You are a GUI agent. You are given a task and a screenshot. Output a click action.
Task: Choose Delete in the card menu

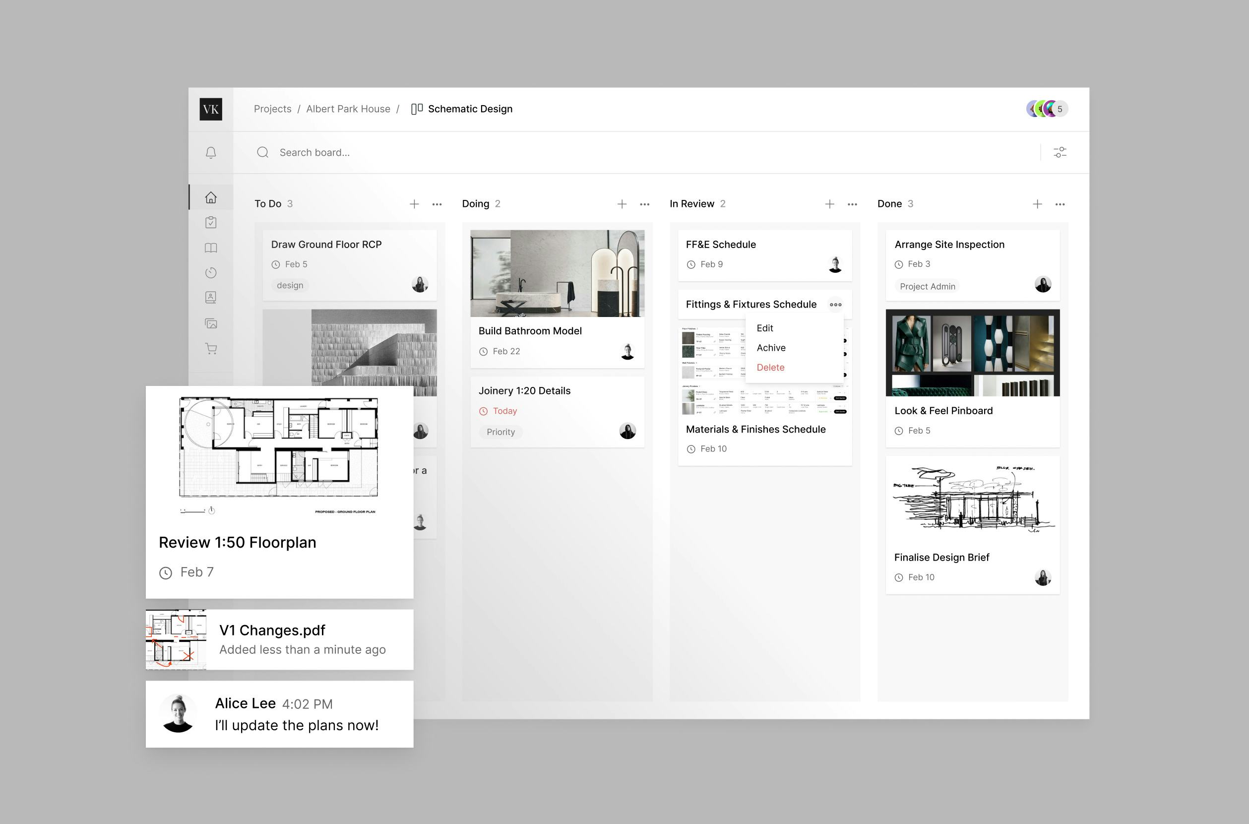(770, 367)
